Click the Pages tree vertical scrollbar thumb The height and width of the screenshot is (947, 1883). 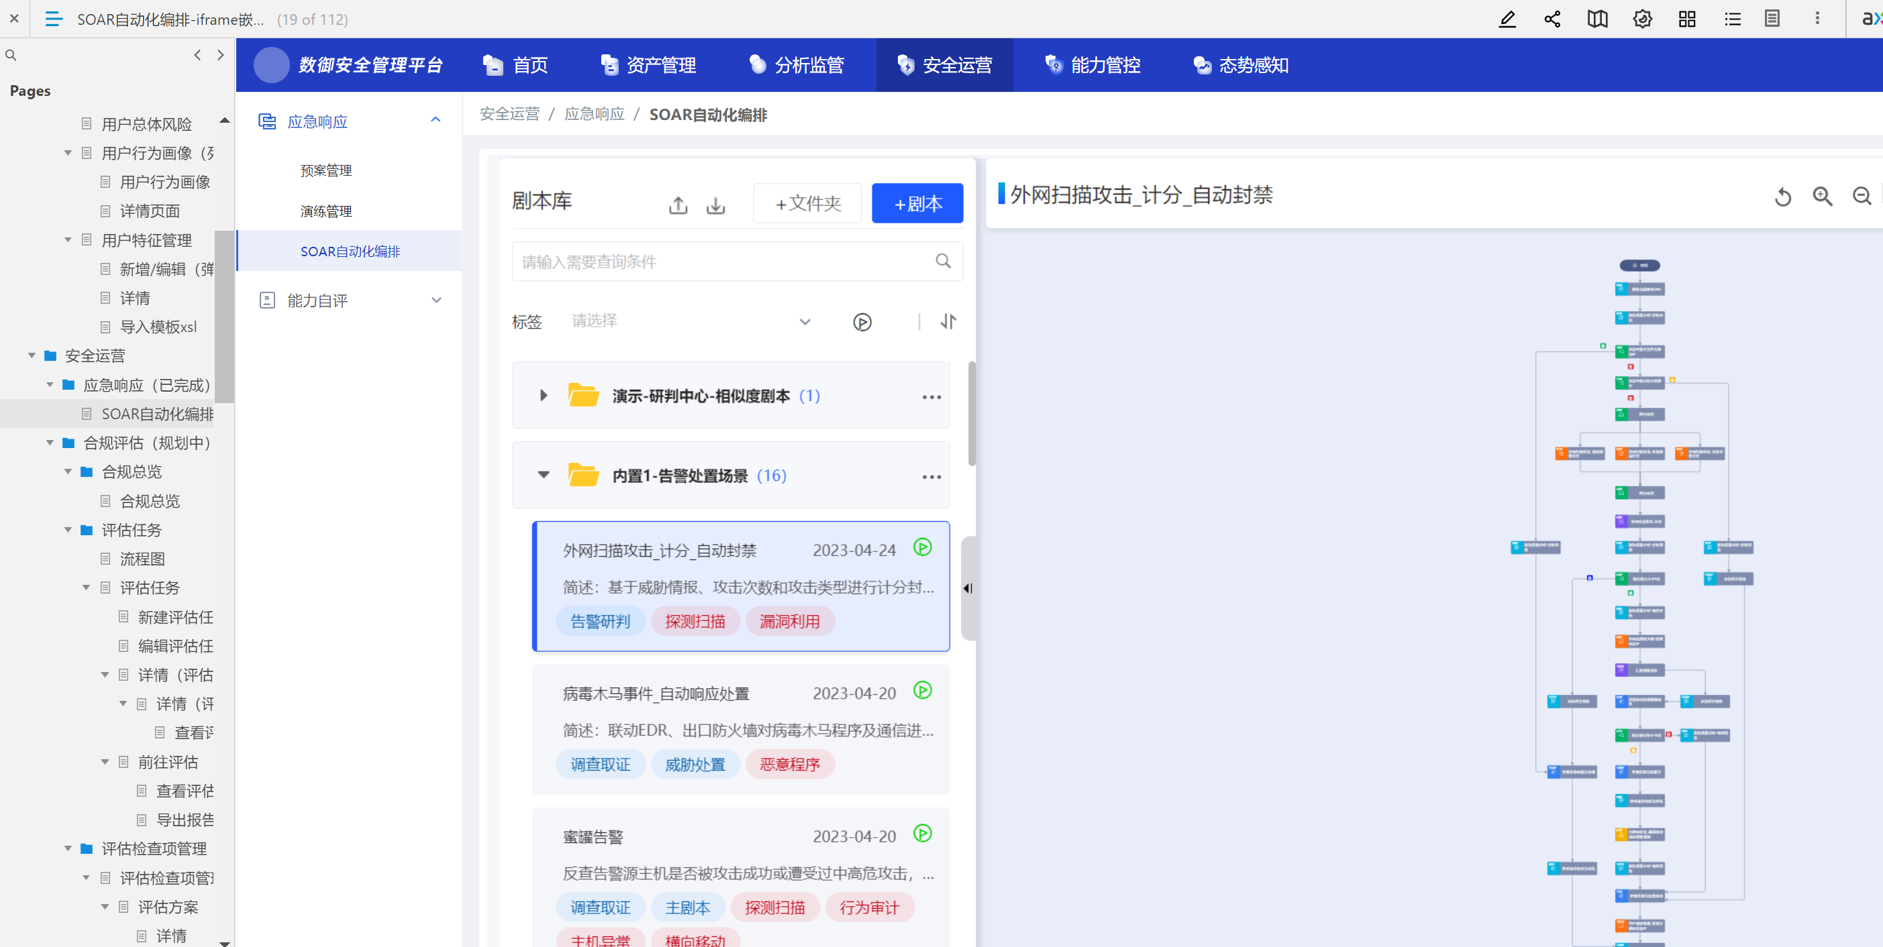[x=224, y=316]
